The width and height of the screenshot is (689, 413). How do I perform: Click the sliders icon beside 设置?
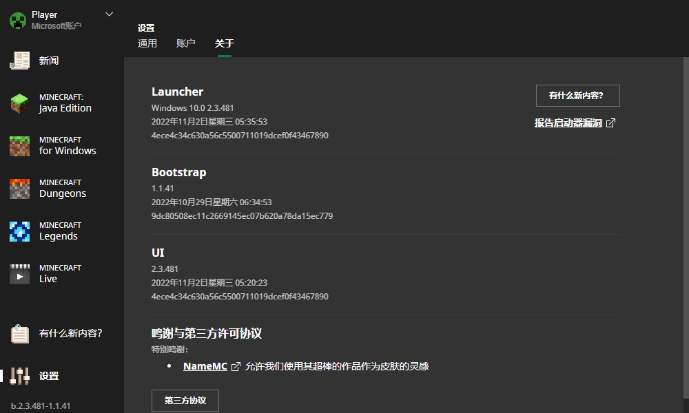(x=20, y=376)
